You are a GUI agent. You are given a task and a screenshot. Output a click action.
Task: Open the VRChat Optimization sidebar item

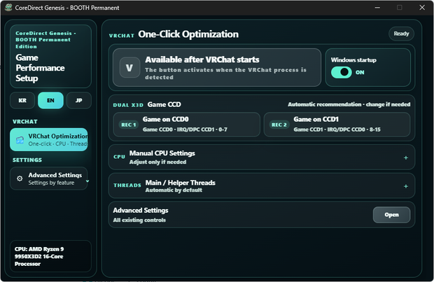49,140
